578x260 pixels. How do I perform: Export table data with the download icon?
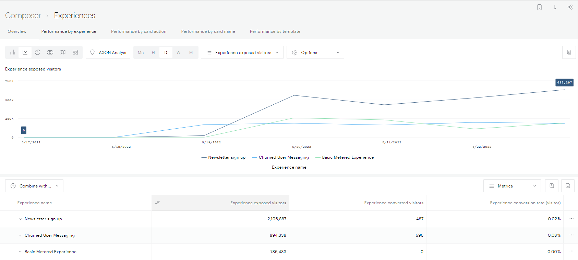[x=568, y=186]
